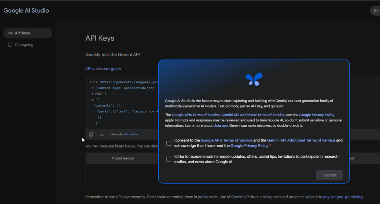Click the key icon button at top right

pyautogui.click(x=376, y=11)
